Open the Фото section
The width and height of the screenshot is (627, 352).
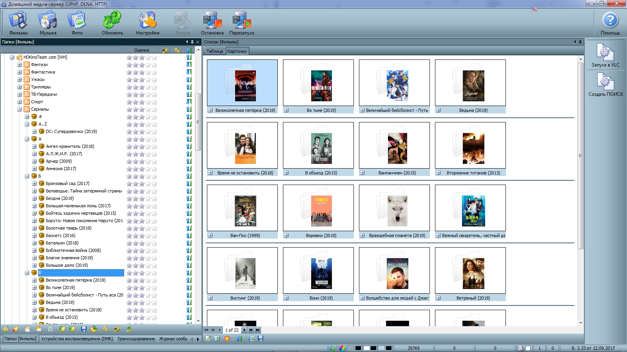pos(77,23)
